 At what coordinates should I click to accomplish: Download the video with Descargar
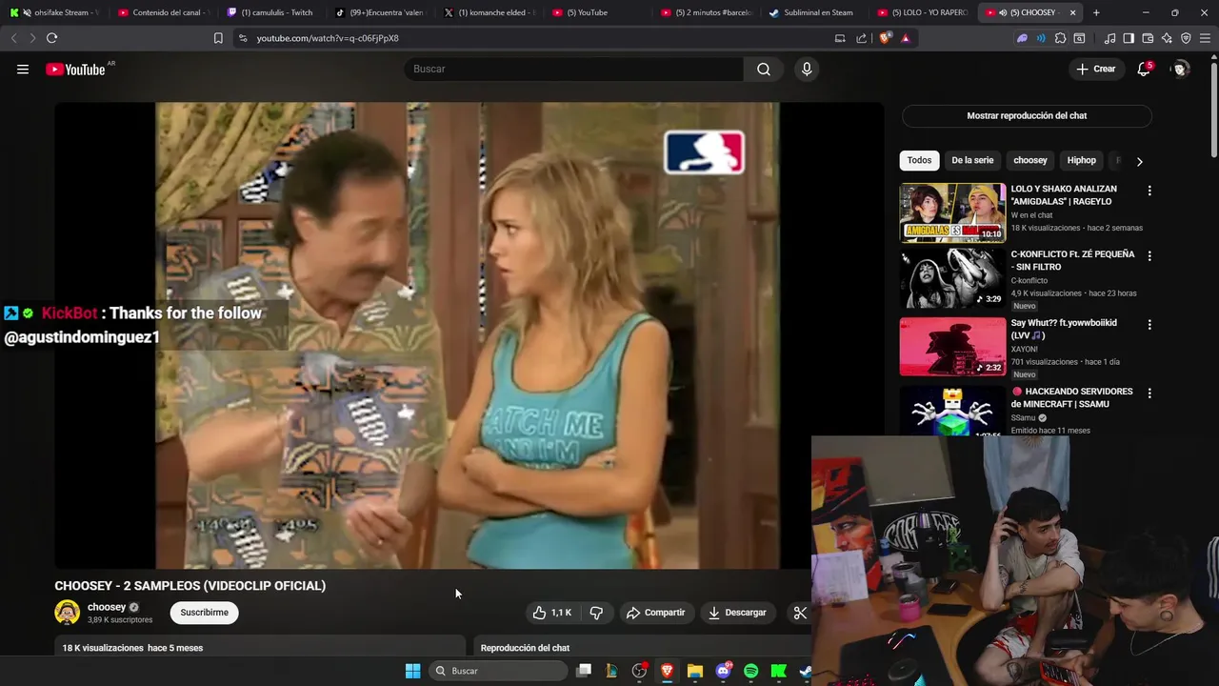coord(737,613)
